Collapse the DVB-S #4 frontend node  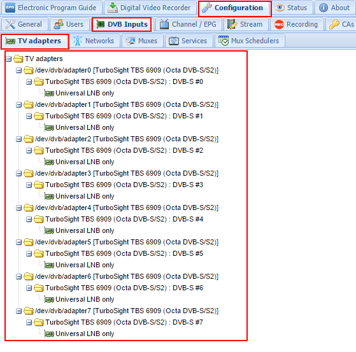[x=29, y=219]
